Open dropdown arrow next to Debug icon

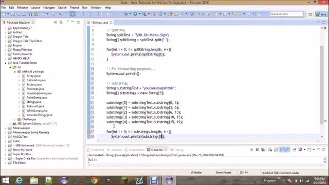[x=130, y=14]
